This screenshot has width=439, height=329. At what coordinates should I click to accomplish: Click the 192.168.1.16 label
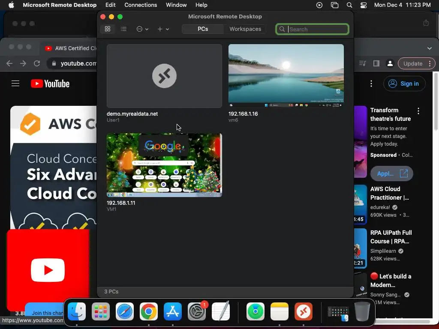(x=243, y=114)
